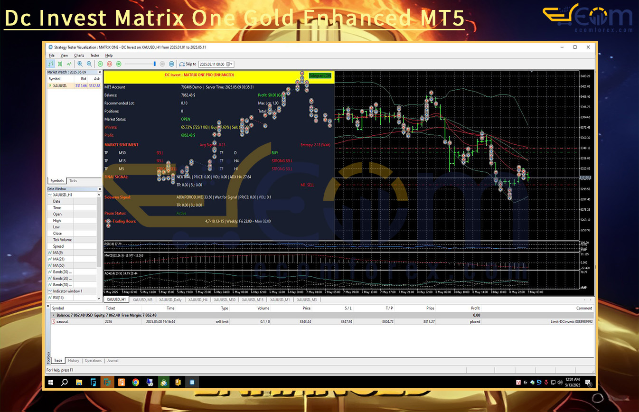Adjust the visualization speed slider
639x412 pixels.
click(141, 64)
